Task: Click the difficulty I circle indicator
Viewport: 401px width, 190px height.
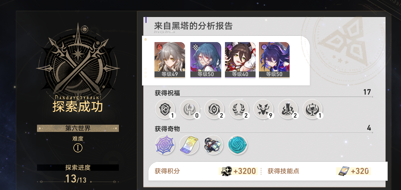Action: click(x=78, y=148)
